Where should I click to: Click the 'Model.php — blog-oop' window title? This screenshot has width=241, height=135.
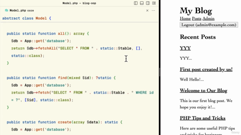[79, 3]
